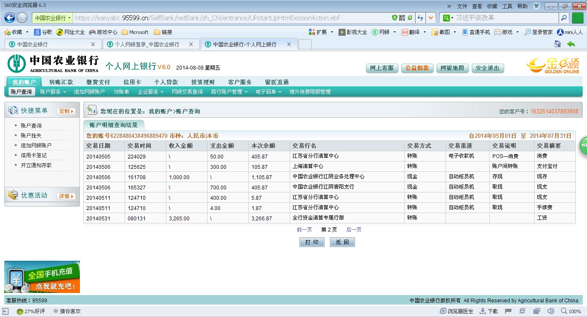The height and width of the screenshot is (317, 587).
Task: Click the browser back arrow button
Action: coord(9,18)
